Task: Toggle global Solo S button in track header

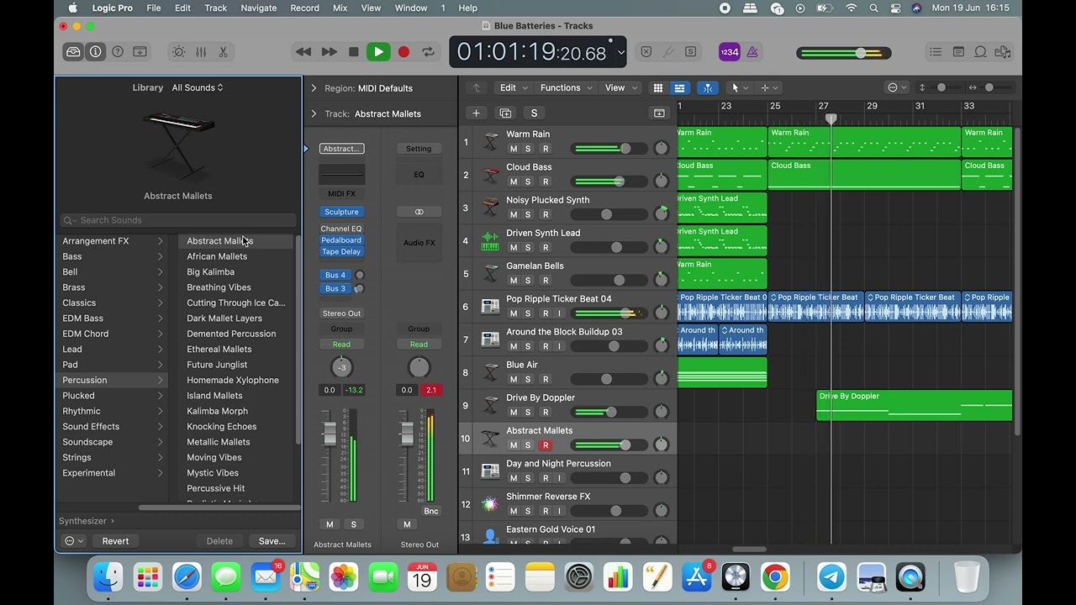Action: (x=534, y=113)
